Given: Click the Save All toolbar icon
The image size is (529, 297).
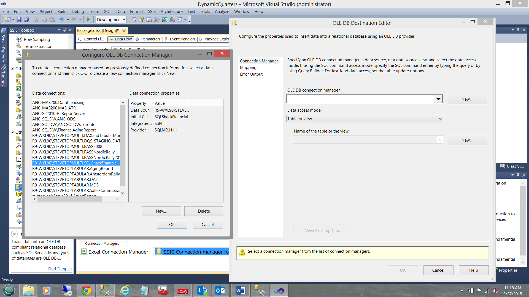Looking at the screenshot, I should (x=27, y=20).
